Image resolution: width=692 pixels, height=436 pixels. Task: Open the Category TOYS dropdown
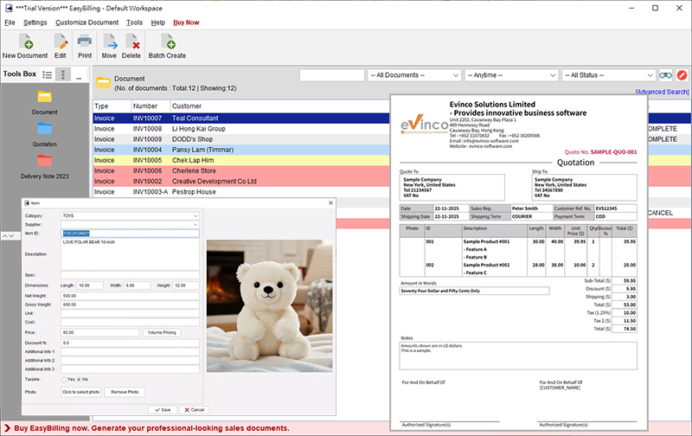pyautogui.click(x=131, y=215)
